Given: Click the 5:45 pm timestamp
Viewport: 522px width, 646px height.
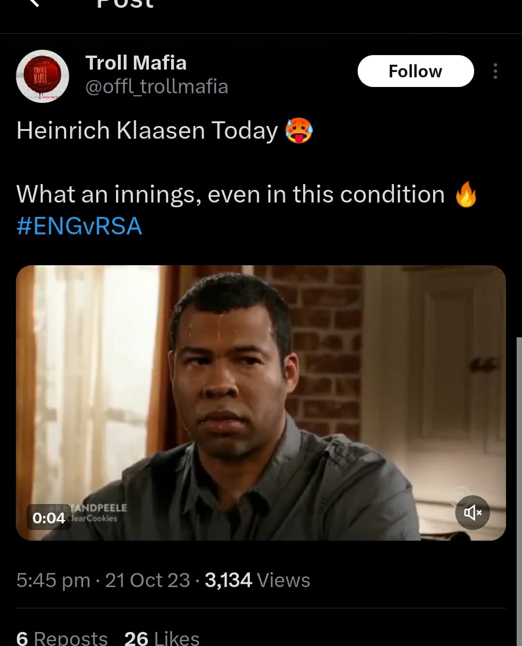Looking at the screenshot, I should (53, 580).
